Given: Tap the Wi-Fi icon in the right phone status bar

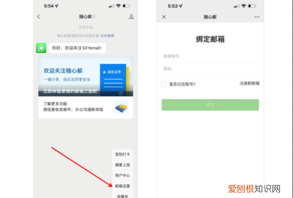Looking at the screenshot, I should 244,6.
